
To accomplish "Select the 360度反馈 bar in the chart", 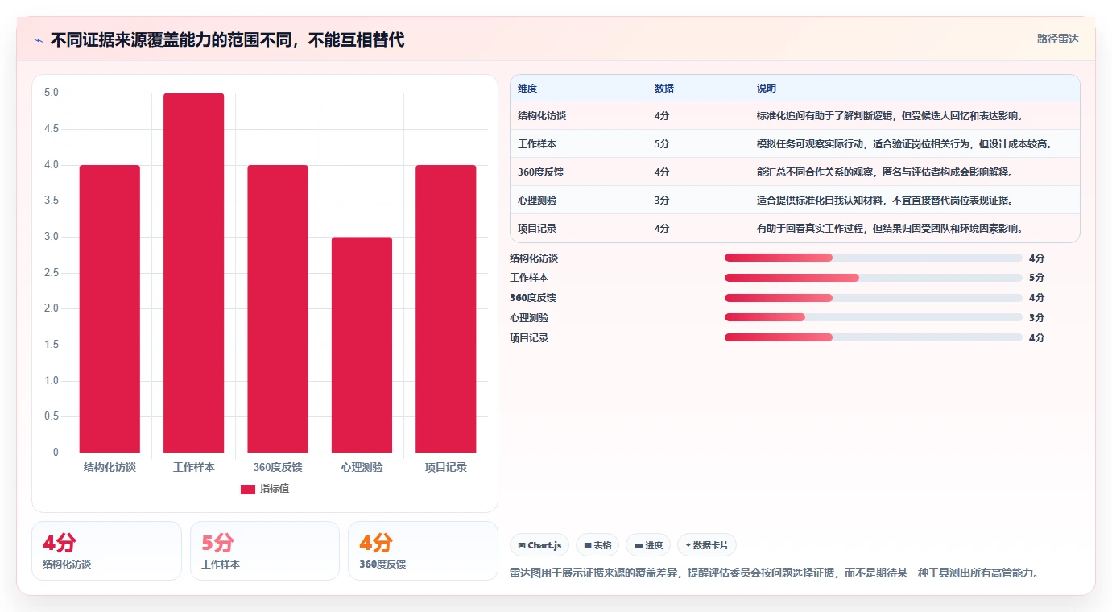I will pos(278,308).
